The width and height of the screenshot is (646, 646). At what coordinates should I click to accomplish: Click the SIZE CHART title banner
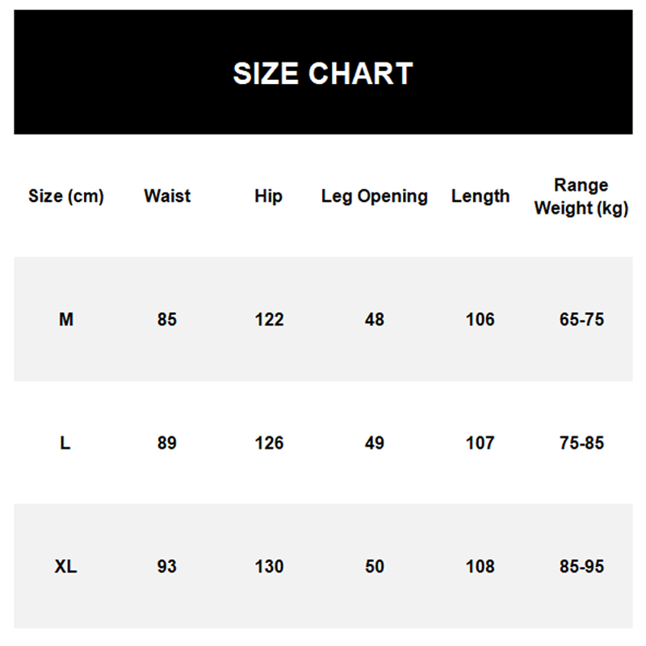point(323,73)
